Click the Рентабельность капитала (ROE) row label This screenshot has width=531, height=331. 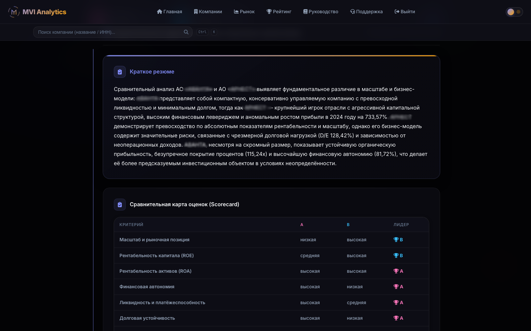(x=157, y=256)
